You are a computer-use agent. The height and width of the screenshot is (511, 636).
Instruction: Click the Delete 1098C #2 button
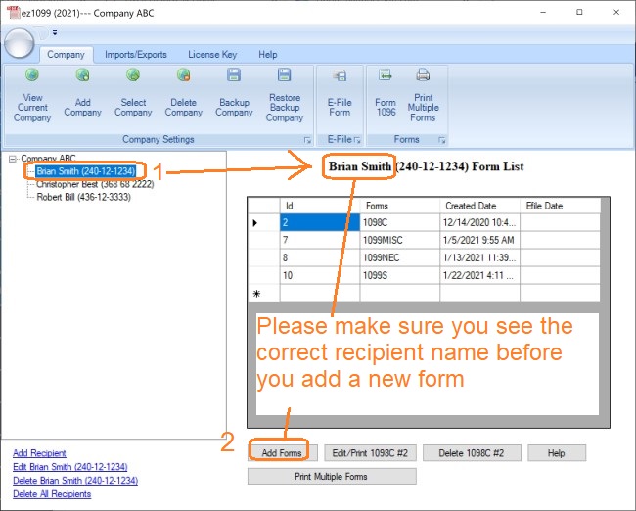click(472, 452)
